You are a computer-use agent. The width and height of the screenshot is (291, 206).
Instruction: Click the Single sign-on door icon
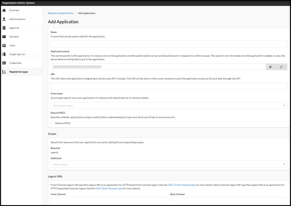click(4, 54)
